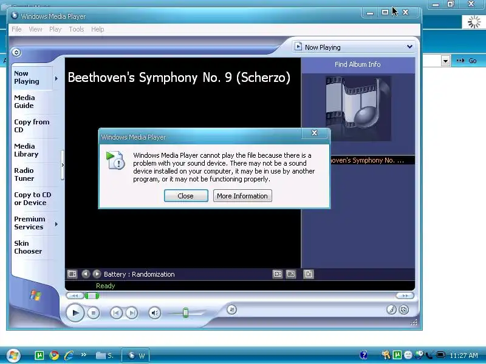Mute the player sound
The width and height of the screenshot is (486, 364).
(155, 313)
